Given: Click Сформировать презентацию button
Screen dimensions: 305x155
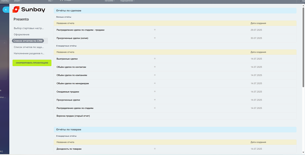Looking at the screenshot, I should click(32, 63).
